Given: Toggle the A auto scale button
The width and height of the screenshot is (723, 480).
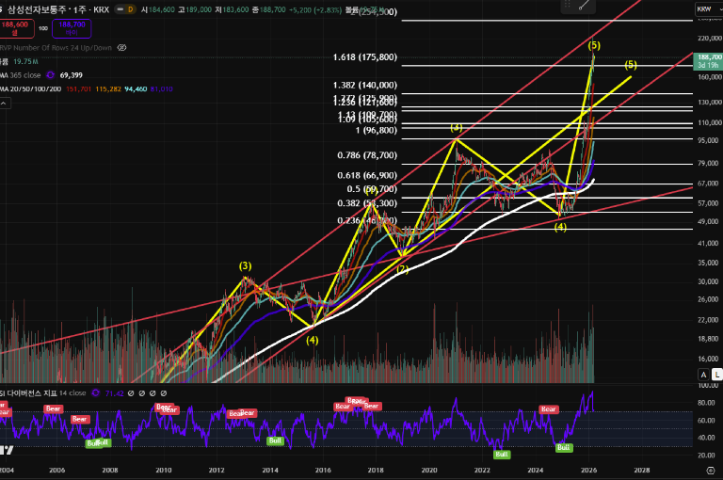Looking at the screenshot, I should pyautogui.click(x=703, y=375).
